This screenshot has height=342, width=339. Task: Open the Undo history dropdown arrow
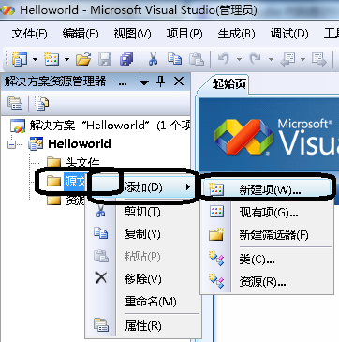click(239, 59)
